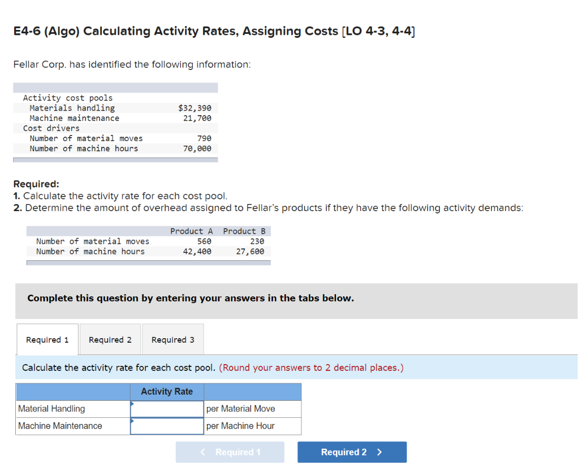Click the Material Handling activity rate input
579x468 pixels.
pyautogui.click(x=166, y=409)
